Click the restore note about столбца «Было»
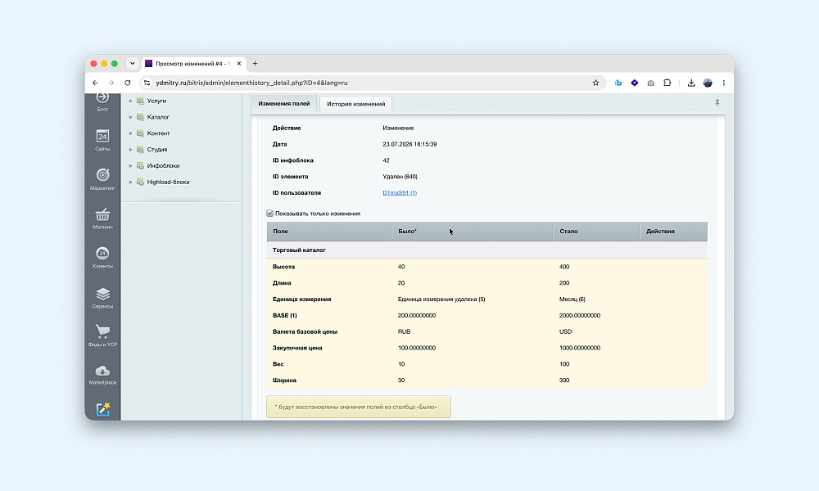 pyautogui.click(x=359, y=407)
